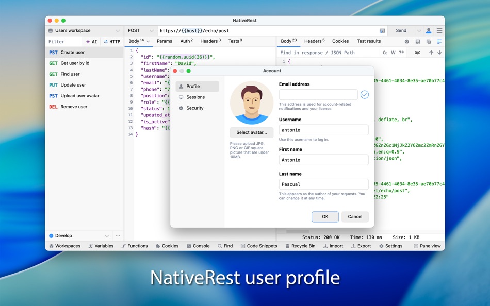Open the Headers tab in the response pane

[312, 41]
